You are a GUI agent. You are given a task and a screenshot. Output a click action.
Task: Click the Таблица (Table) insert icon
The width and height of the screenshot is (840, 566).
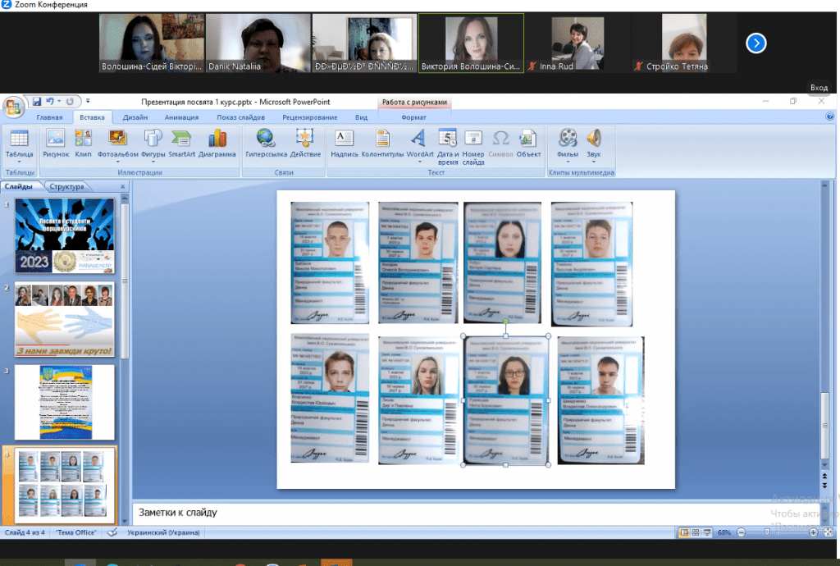coord(19,144)
